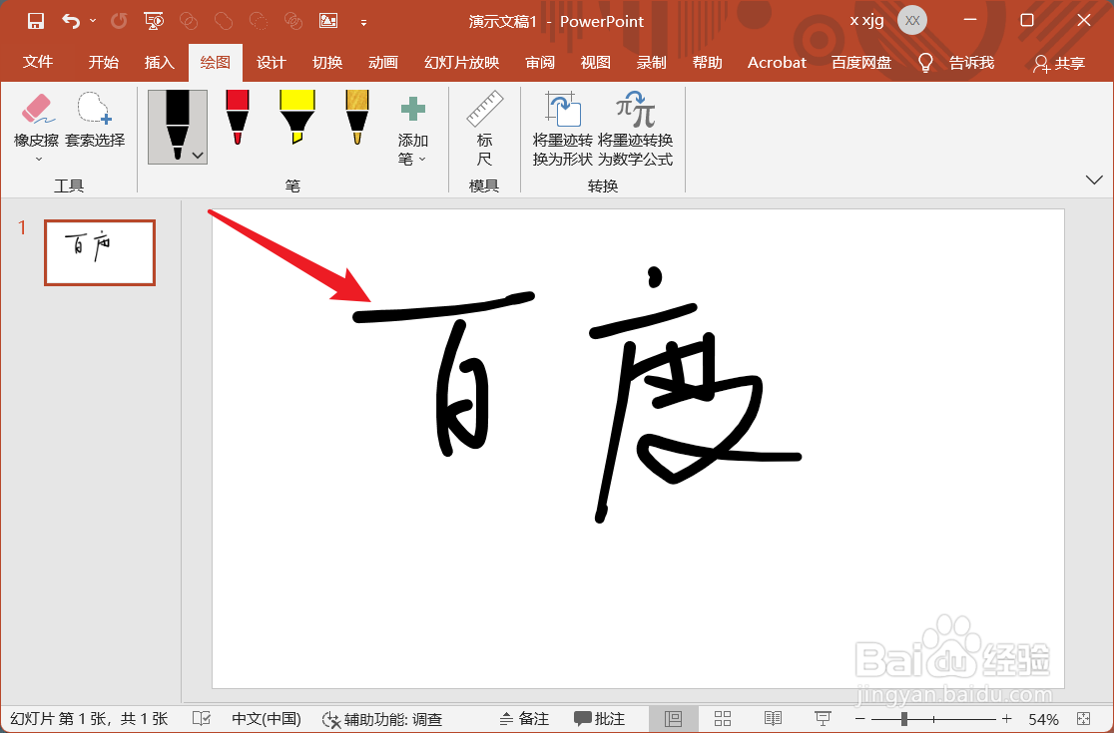Click the zoom in plus button
The height and width of the screenshot is (733, 1114).
pyautogui.click(x=1007, y=719)
